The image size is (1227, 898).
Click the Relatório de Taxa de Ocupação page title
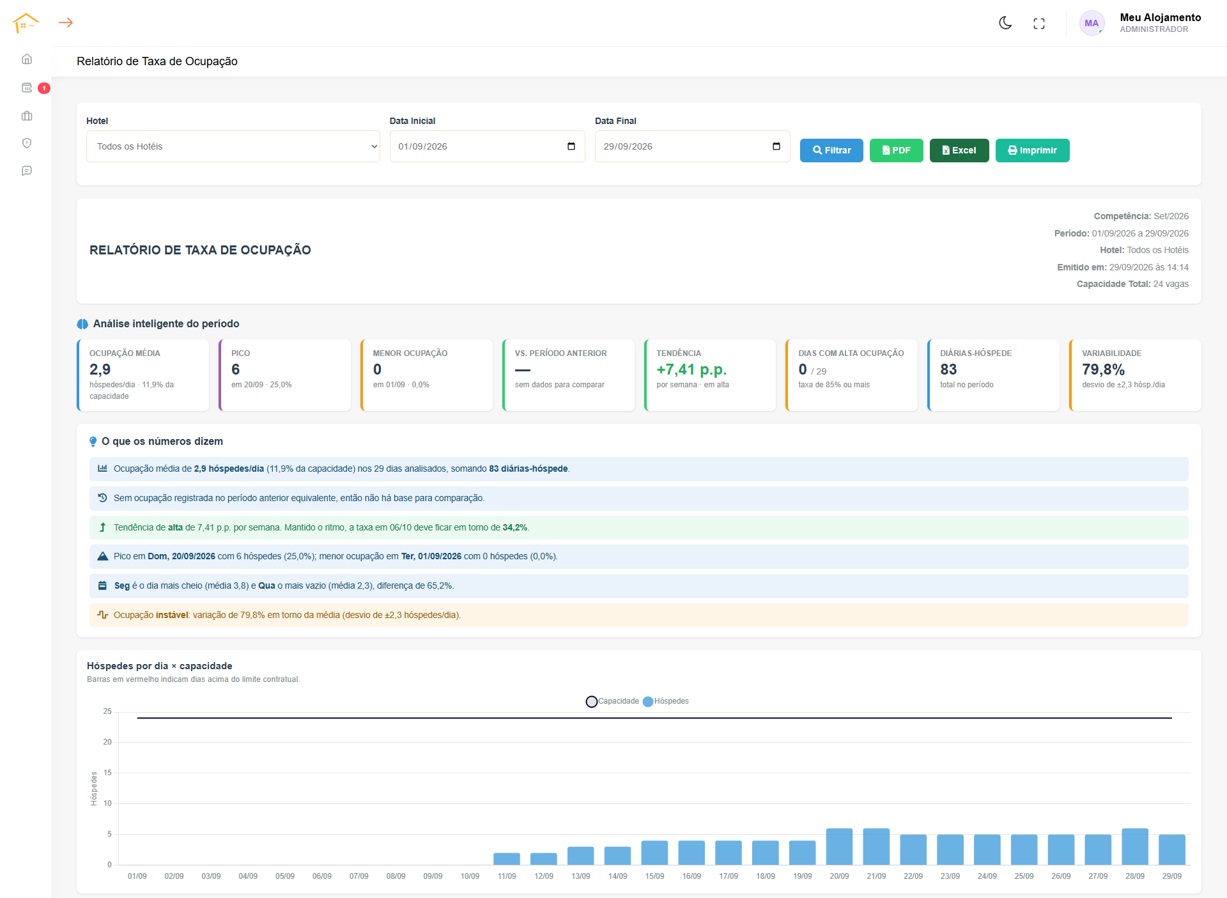157,61
